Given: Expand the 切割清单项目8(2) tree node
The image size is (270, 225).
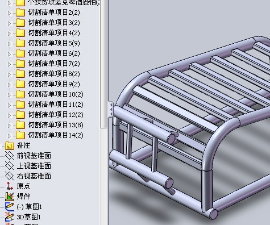Looking at the screenshot, I should pos(9,74).
